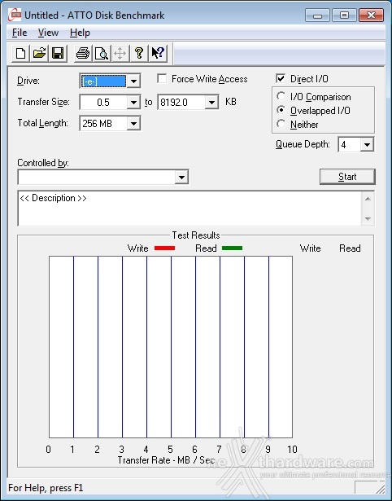Click the New document toolbar icon
The image size is (392, 501).
(x=20, y=53)
